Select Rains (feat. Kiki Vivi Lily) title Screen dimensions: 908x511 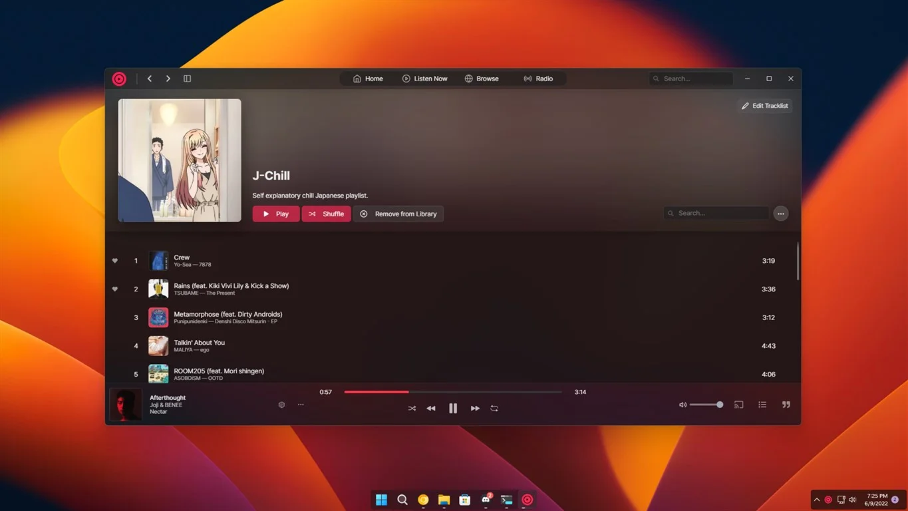231,286
